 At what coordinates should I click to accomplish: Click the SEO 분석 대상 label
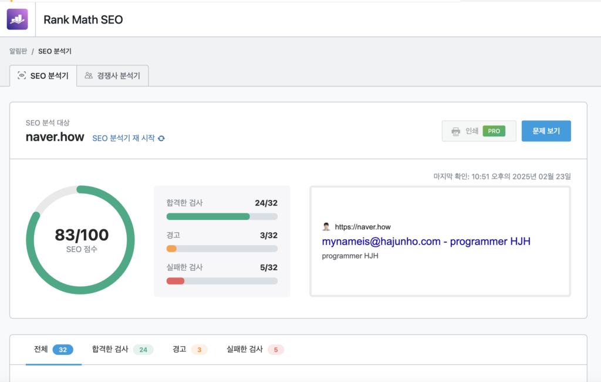click(x=48, y=123)
